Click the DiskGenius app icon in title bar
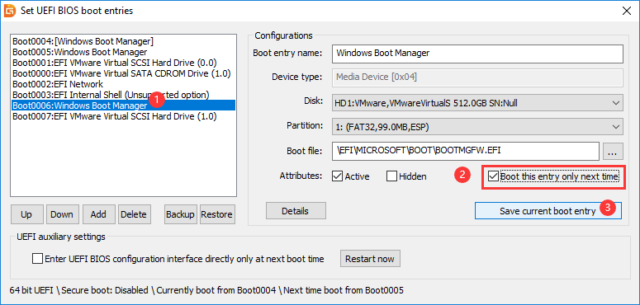This screenshot has width=640, height=305. click(10, 11)
